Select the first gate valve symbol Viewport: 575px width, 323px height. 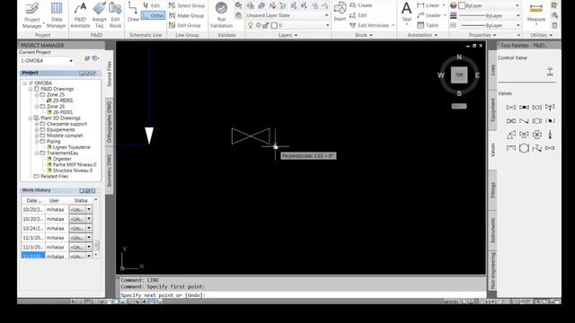(511, 108)
